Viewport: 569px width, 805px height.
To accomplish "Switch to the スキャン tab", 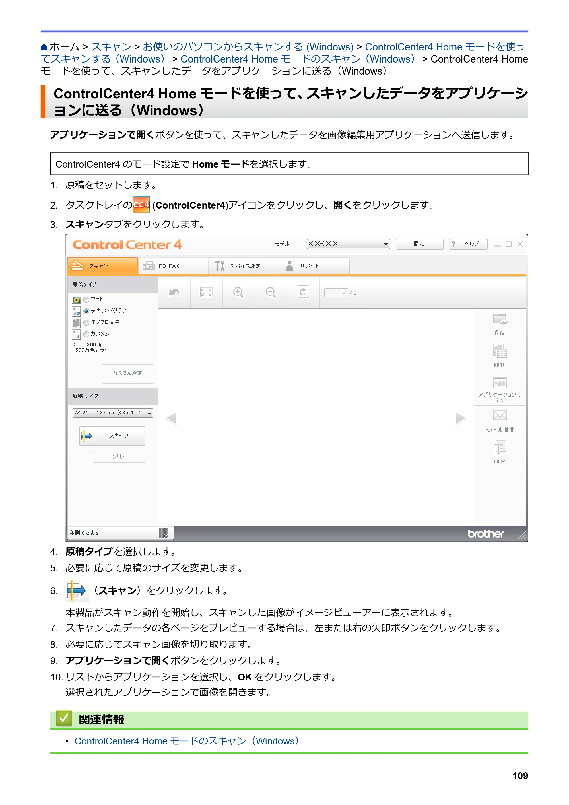I will click(102, 266).
